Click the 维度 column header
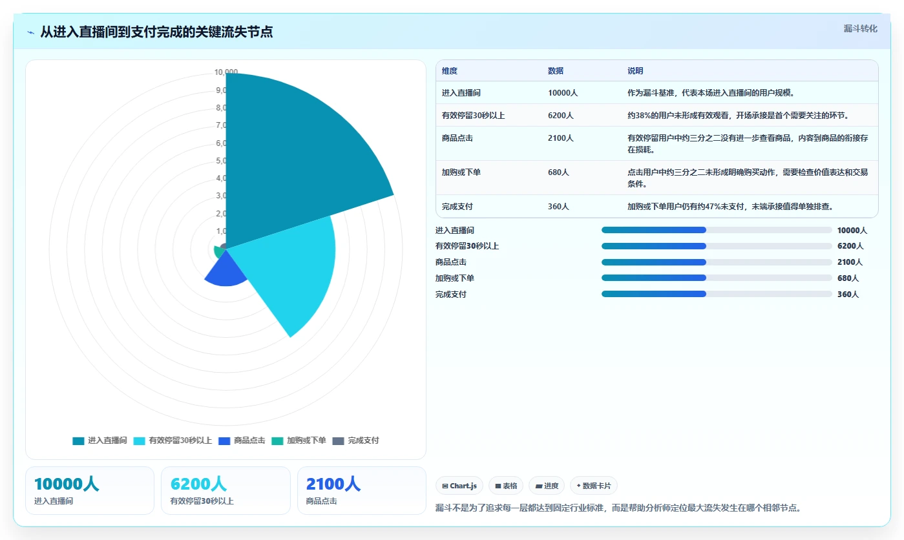This screenshot has width=904, height=540. click(450, 71)
